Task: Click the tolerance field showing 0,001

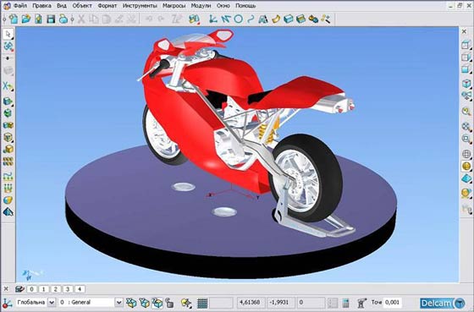Action: tap(393, 303)
